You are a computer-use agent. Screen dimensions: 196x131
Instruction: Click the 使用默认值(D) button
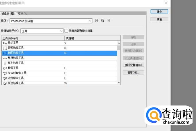pyautogui.click(x=133, y=51)
